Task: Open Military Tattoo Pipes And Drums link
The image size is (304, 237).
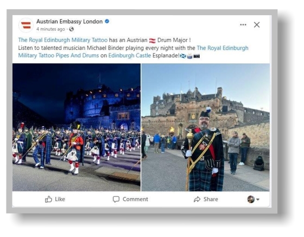Action: 59,56
